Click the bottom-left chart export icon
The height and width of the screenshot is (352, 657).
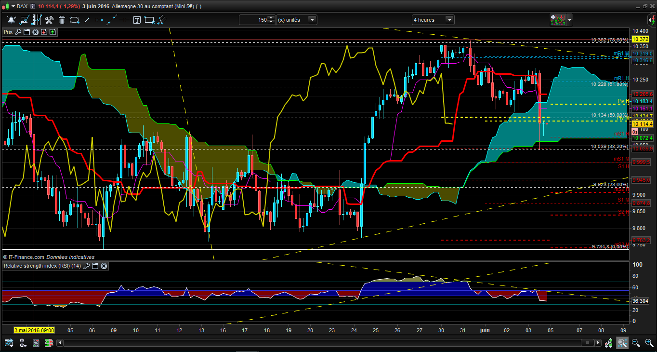(x=9, y=343)
